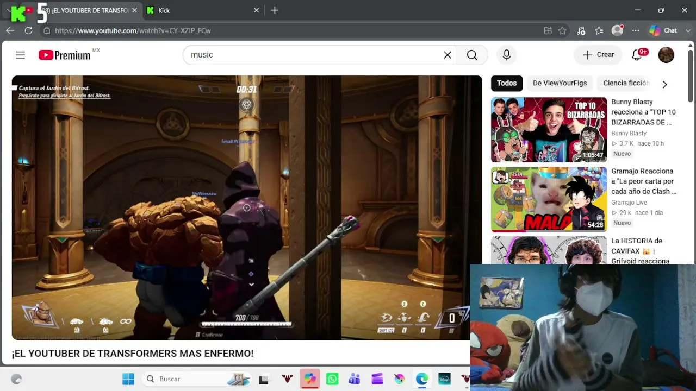Clear the search text with X

[x=448, y=55]
